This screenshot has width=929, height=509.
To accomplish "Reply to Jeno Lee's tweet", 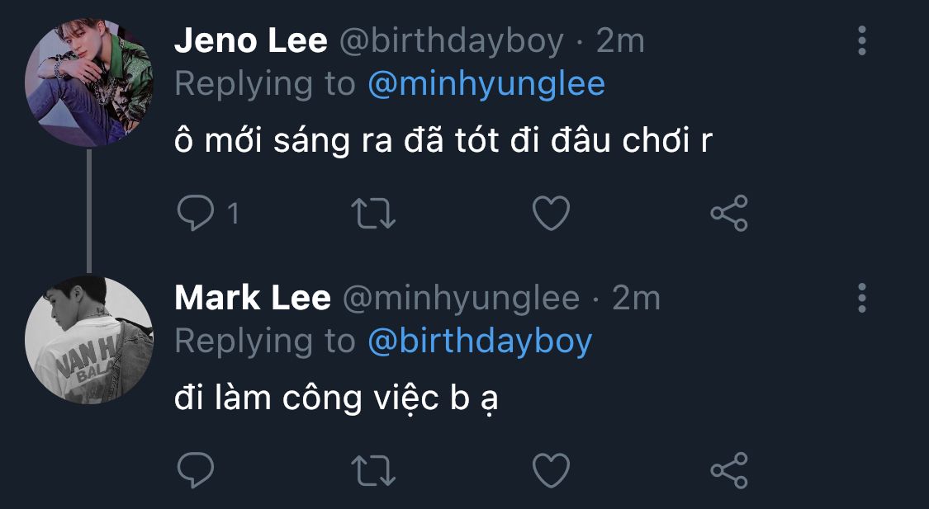I will pos(196,214).
